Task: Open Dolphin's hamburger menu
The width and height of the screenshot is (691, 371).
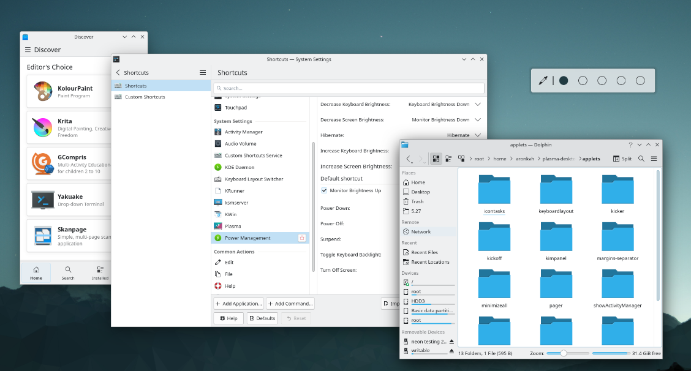Action: [654, 159]
